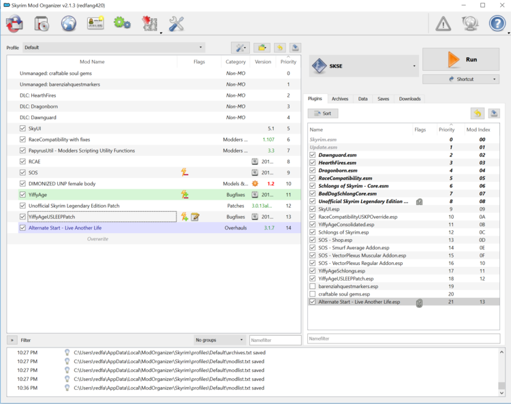Open the Help icon dropdown arrow
Viewport: 511px width, 404px height.
(509, 33)
